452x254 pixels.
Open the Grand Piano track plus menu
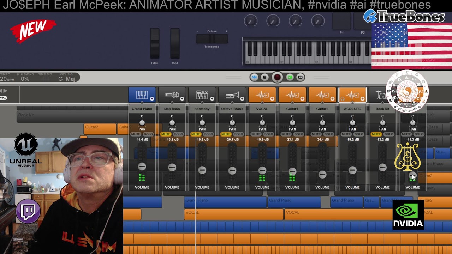click(152, 99)
